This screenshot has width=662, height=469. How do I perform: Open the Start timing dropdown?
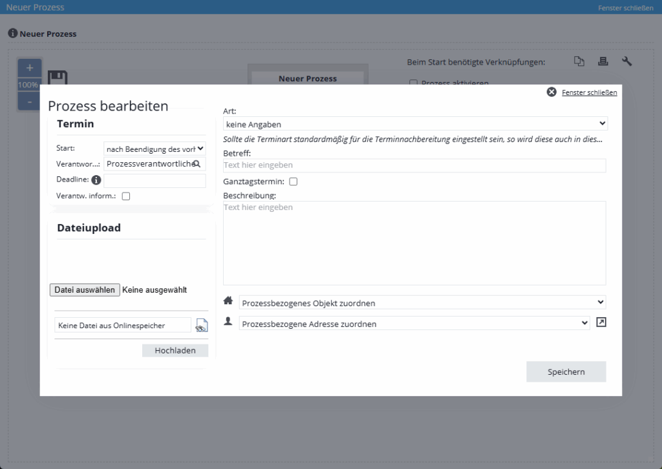pyautogui.click(x=155, y=149)
